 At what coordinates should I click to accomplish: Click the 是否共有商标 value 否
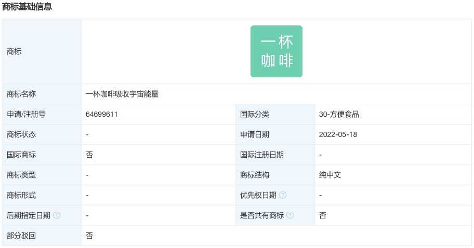point(323,215)
